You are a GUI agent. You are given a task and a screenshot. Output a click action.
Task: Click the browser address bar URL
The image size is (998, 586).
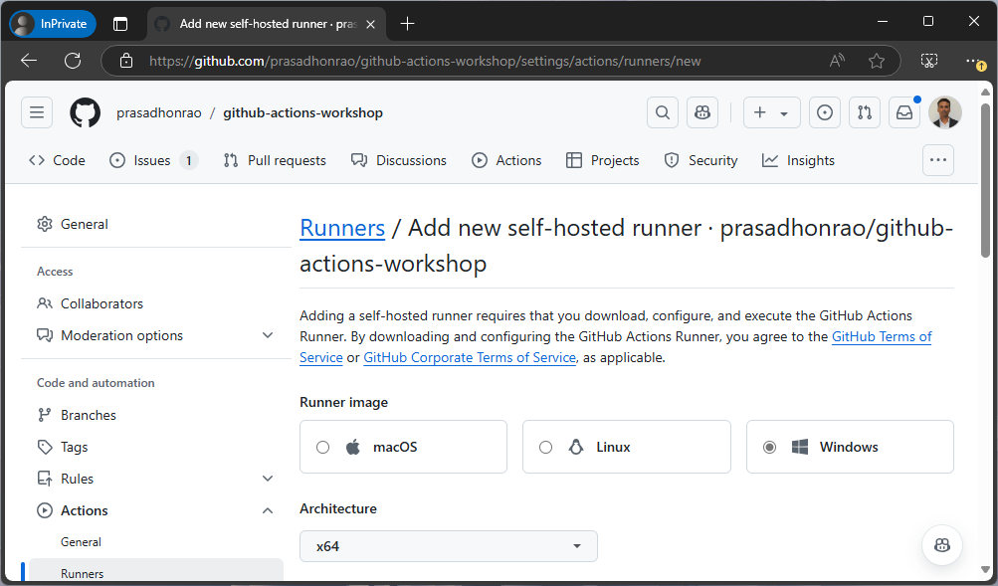425,61
